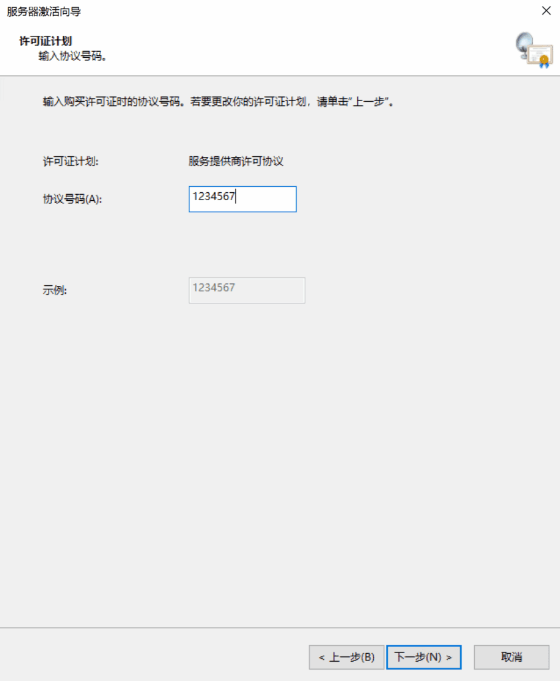This screenshot has height=681, width=560.
Task: Click the 示例: label
Action: pyautogui.click(x=52, y=290)
